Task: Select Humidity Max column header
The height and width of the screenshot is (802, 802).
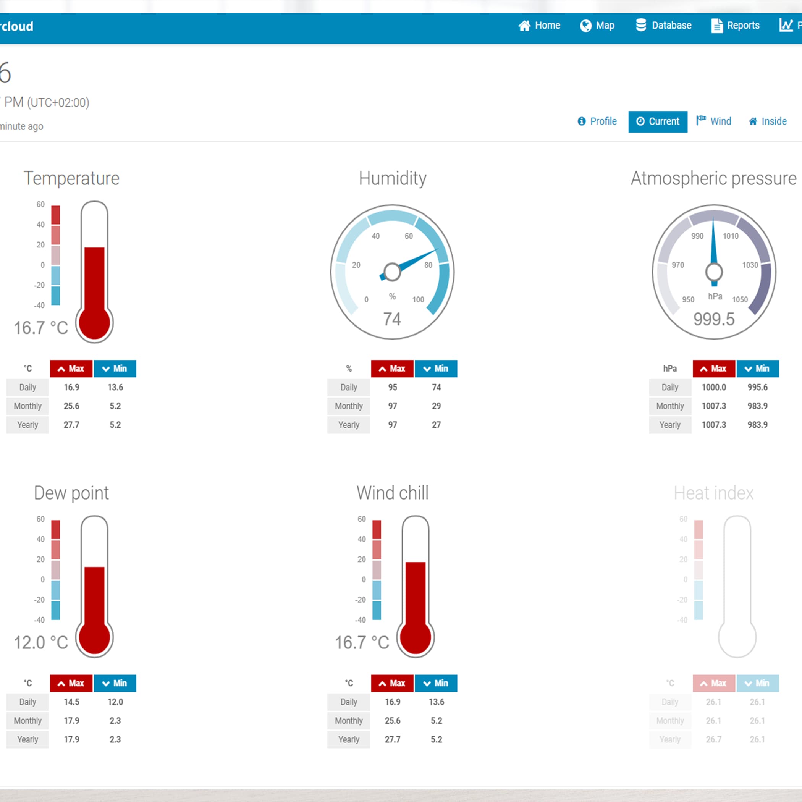Action: [392, 369]
